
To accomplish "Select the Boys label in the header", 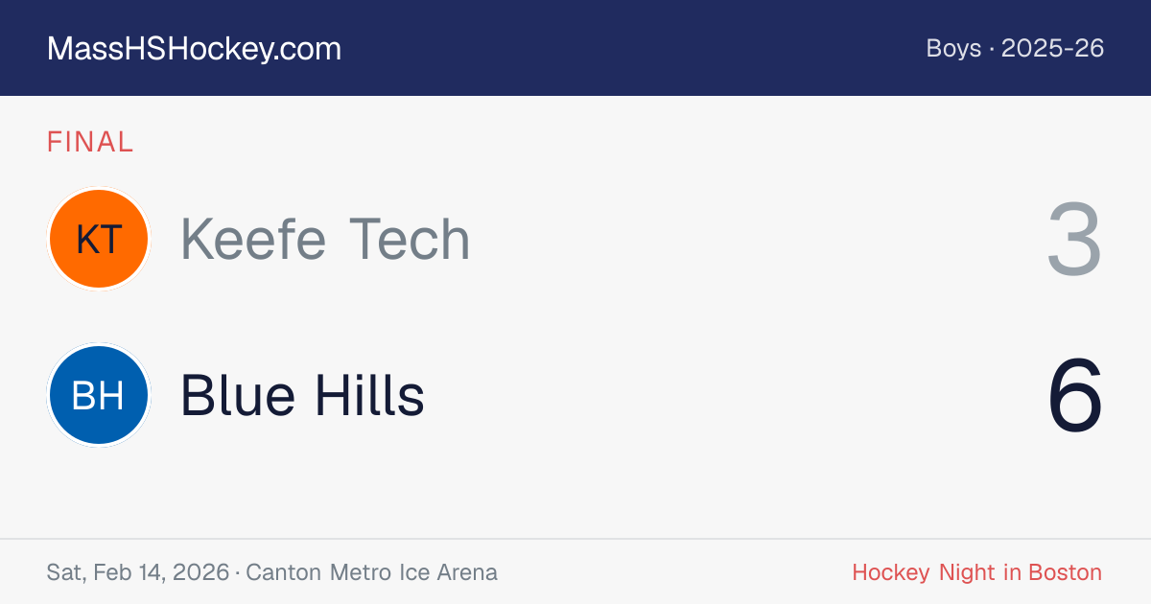I will 953,48.
